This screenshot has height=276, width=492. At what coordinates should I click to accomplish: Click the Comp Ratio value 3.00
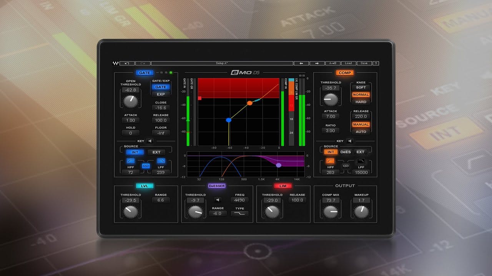pos(331,131)
